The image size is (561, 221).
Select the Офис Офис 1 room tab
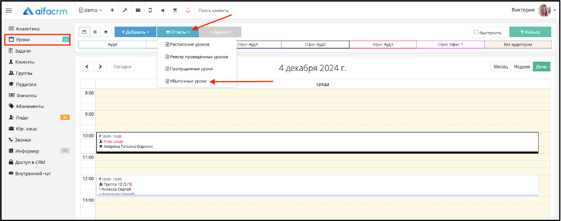(x=450, y=45)
